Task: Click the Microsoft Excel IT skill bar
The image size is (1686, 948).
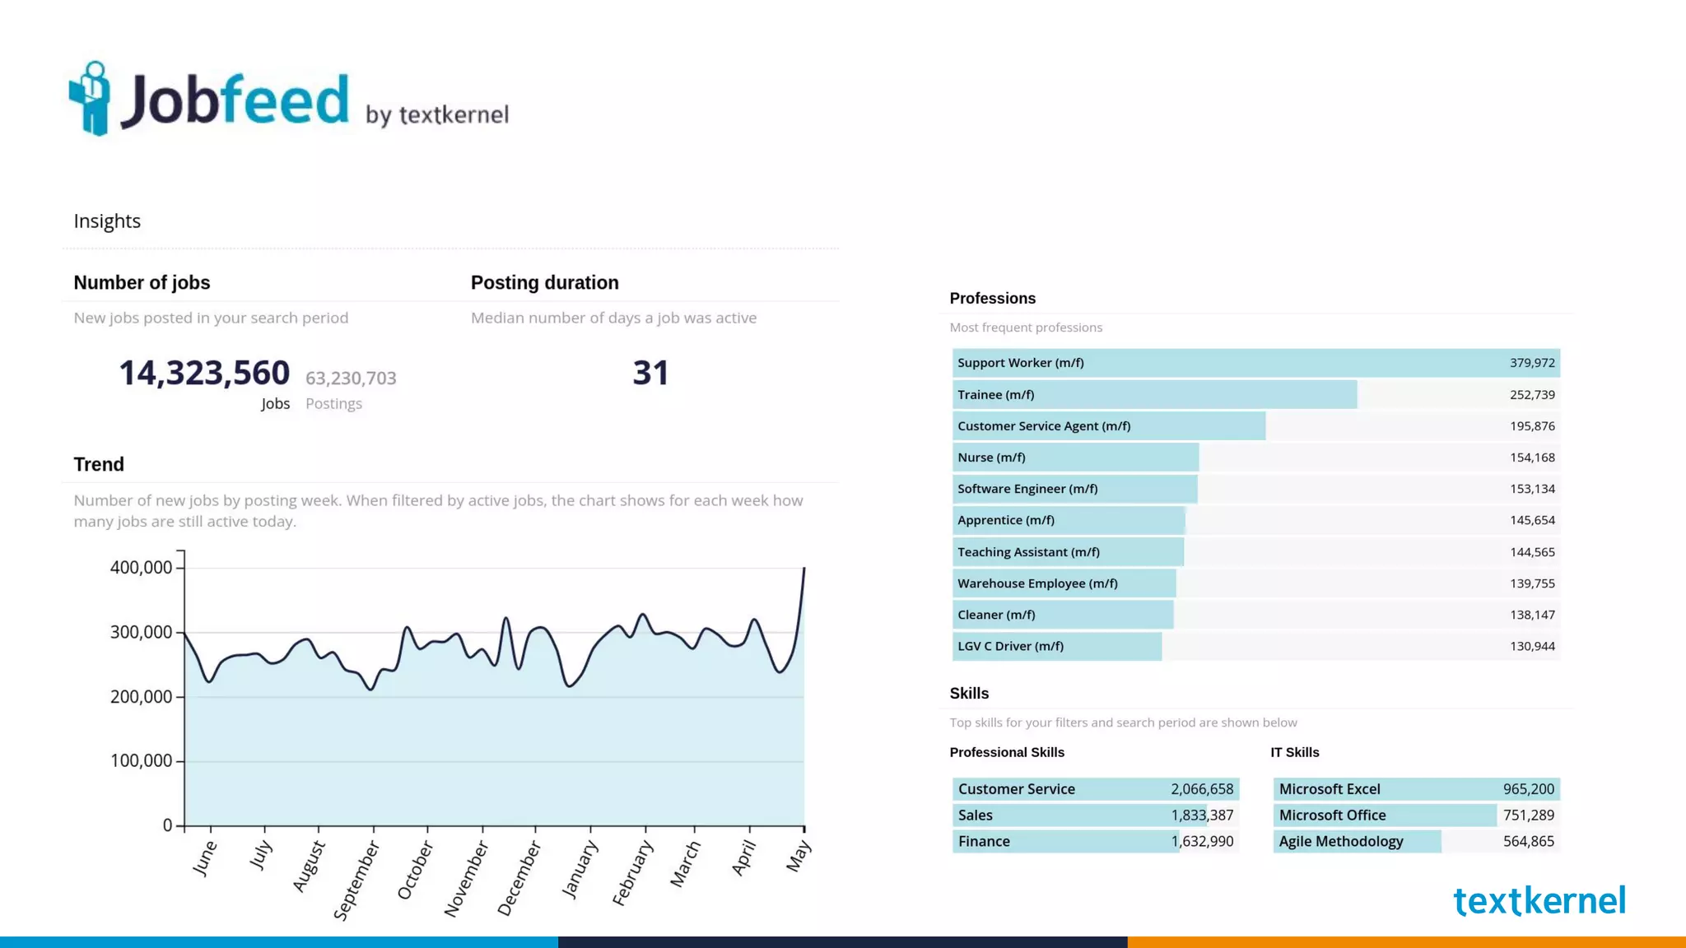Action: tap(1416, 789)
